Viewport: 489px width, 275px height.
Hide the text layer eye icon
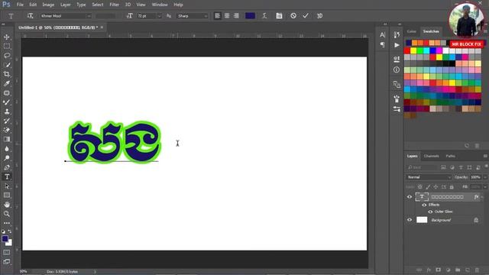coord(410,197)
